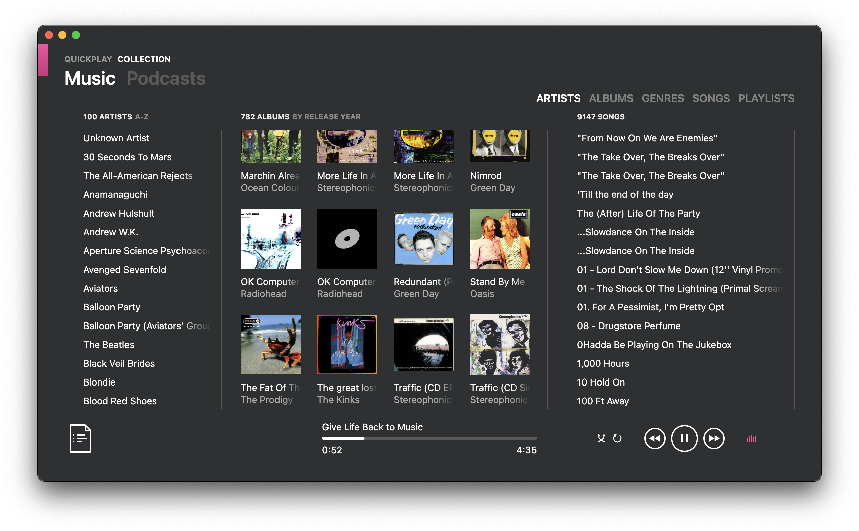Screen dimensions: 859x531
Task: Switch to the Albums view tab
Action: coord(611,98)
